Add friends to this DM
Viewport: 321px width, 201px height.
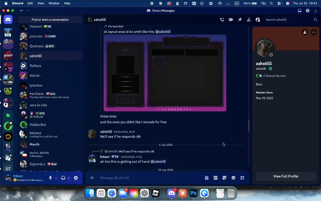[249, 20]
